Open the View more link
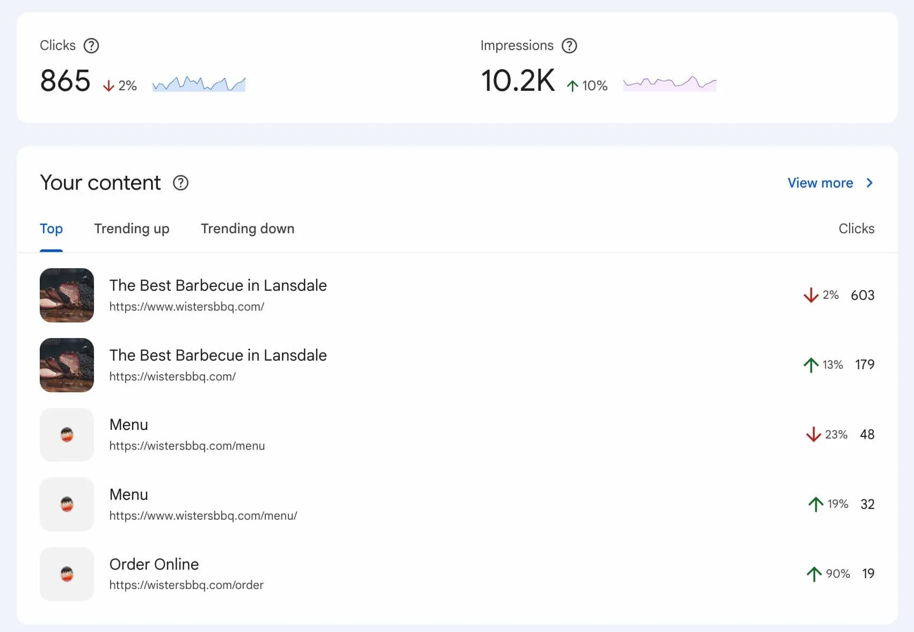This screenshot has height=632, width=914. pyautogui.click(x=820, y=183)
